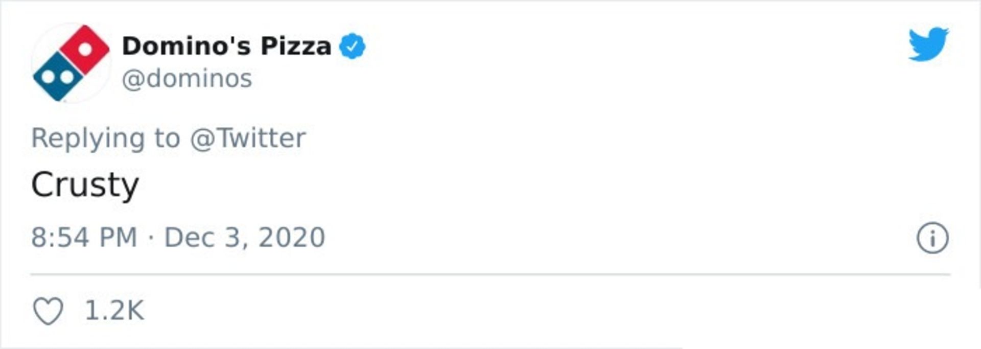The image size is (981, 349).
Task: Click the horizontal divider line above likes
Action: pos(491,274)
